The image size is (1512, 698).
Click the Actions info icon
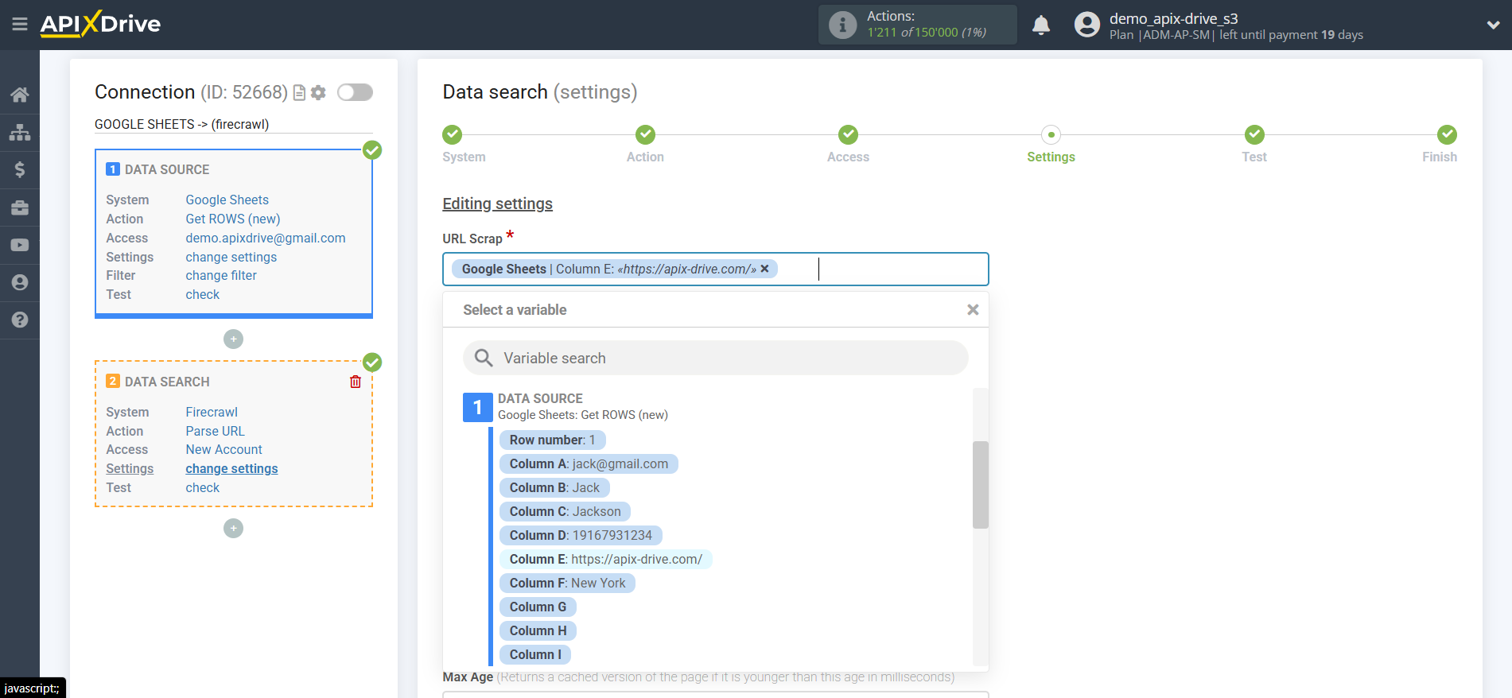[x=842, y=25]
